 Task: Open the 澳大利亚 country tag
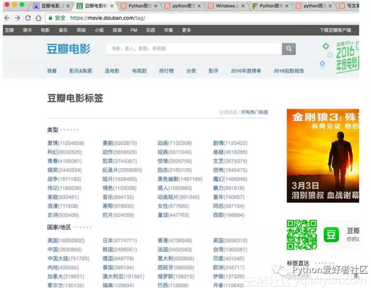click(x=113, y=277)
